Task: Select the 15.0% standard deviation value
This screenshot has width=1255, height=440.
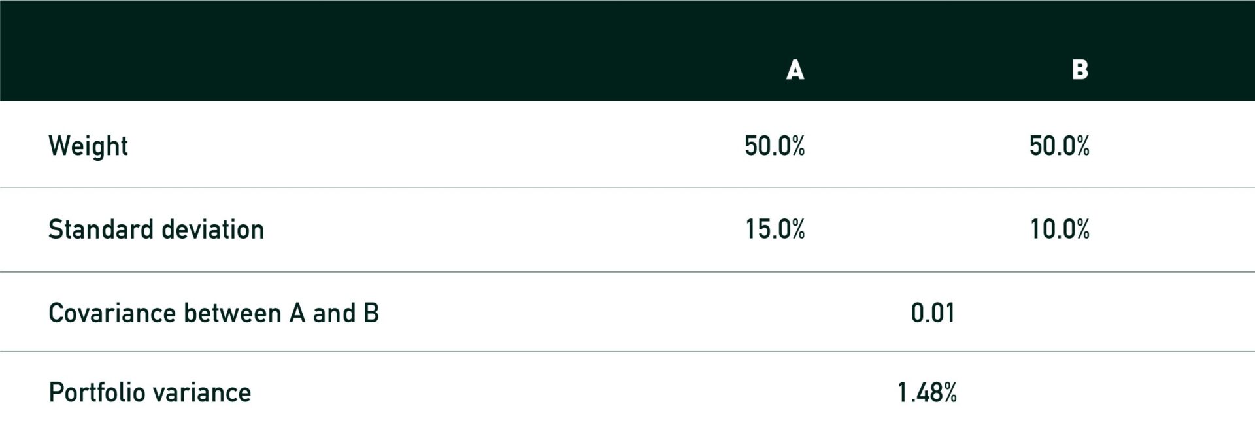Action: [x=775, y=229]
